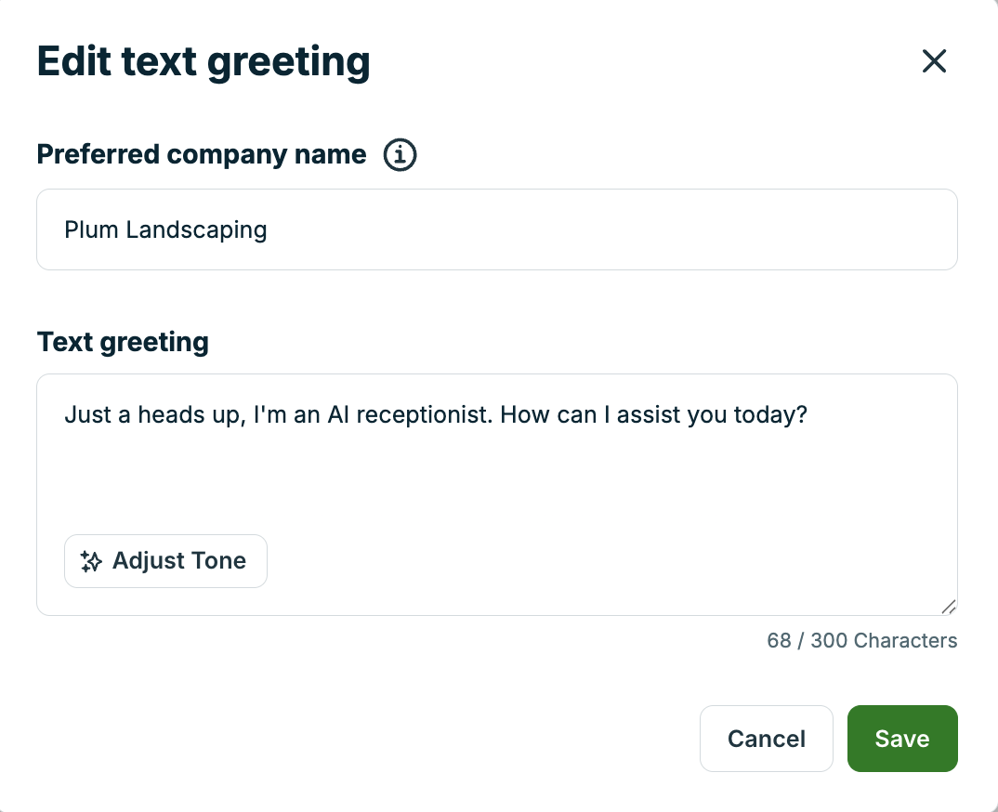Click the info icon beside Preferred company name
The width and height of the screenshot is (998, 812).
tap(400, 154)
